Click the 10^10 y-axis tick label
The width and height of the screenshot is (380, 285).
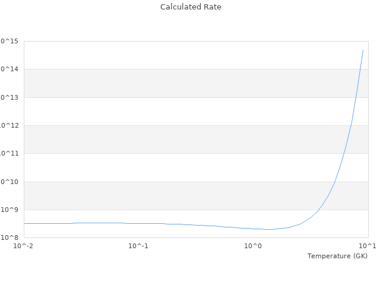click(x=10, y=182)
